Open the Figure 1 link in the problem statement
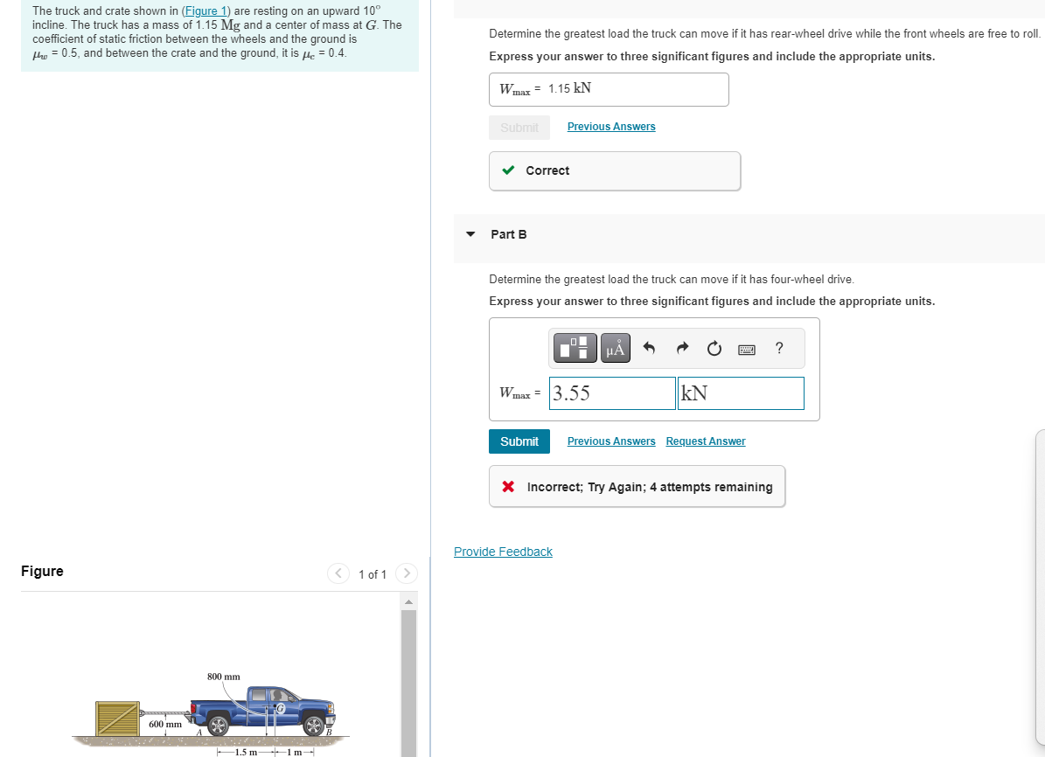This screenshot has width=1045, height=757. click(x=205, y=10)
